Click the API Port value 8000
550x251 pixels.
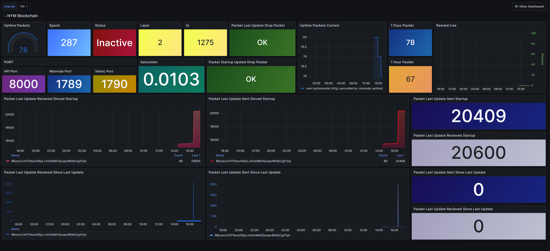tap(24, 84)
